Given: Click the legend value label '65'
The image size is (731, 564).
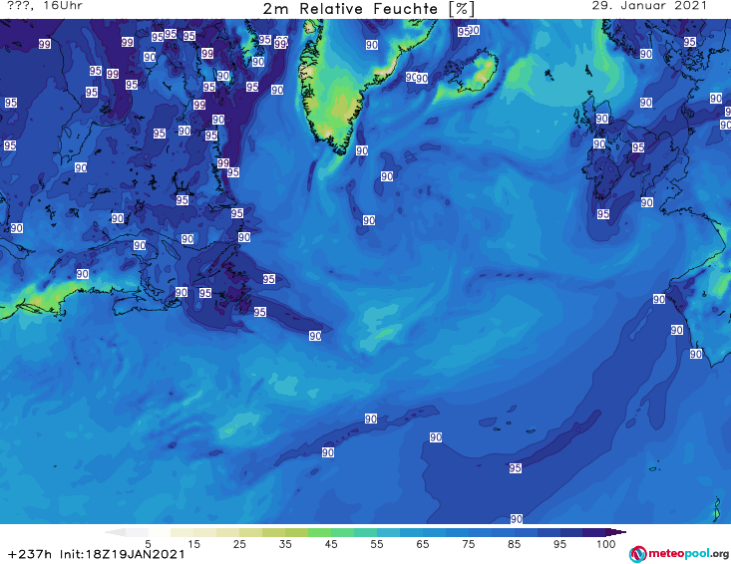Looking at the screenshot, I should [423, 544].
